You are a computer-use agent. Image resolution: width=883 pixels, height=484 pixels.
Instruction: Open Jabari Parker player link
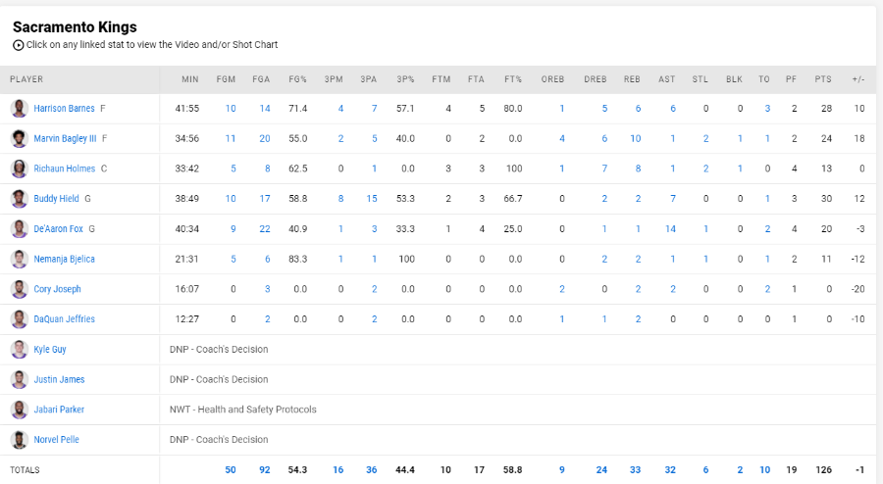click(x=59, y=410)
